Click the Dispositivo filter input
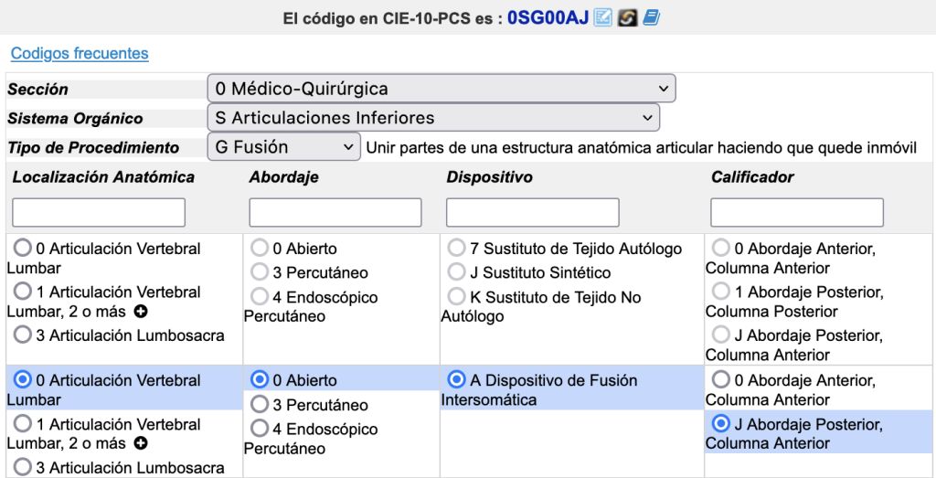The height and width of the screenshot is (478, 936). pyautogui.click(x=533, y=212)
